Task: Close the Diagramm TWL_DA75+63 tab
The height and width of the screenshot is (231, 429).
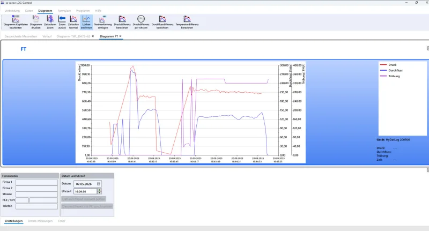Action: point(93,36)
